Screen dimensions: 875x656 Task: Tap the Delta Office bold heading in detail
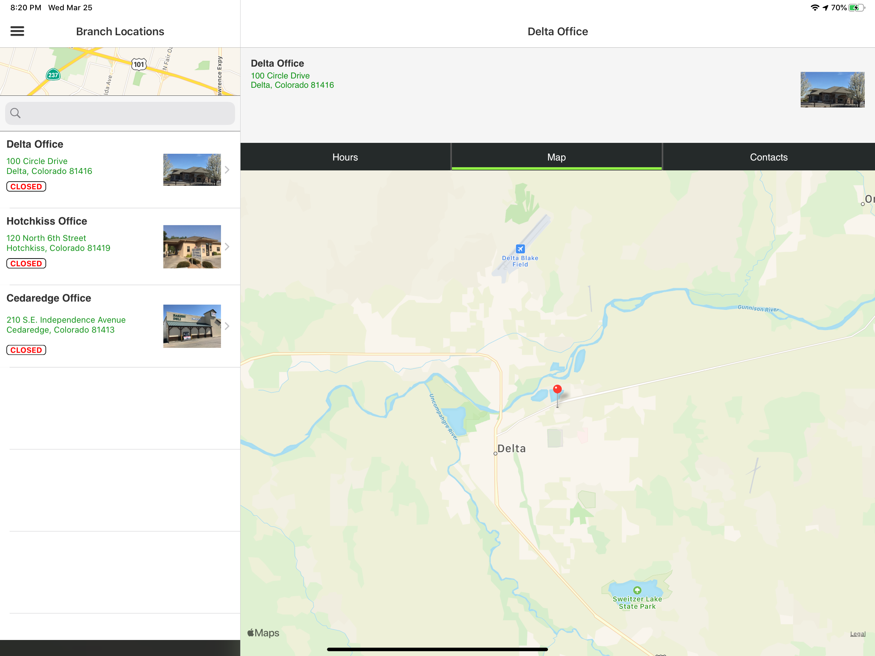tap(277, 63)
